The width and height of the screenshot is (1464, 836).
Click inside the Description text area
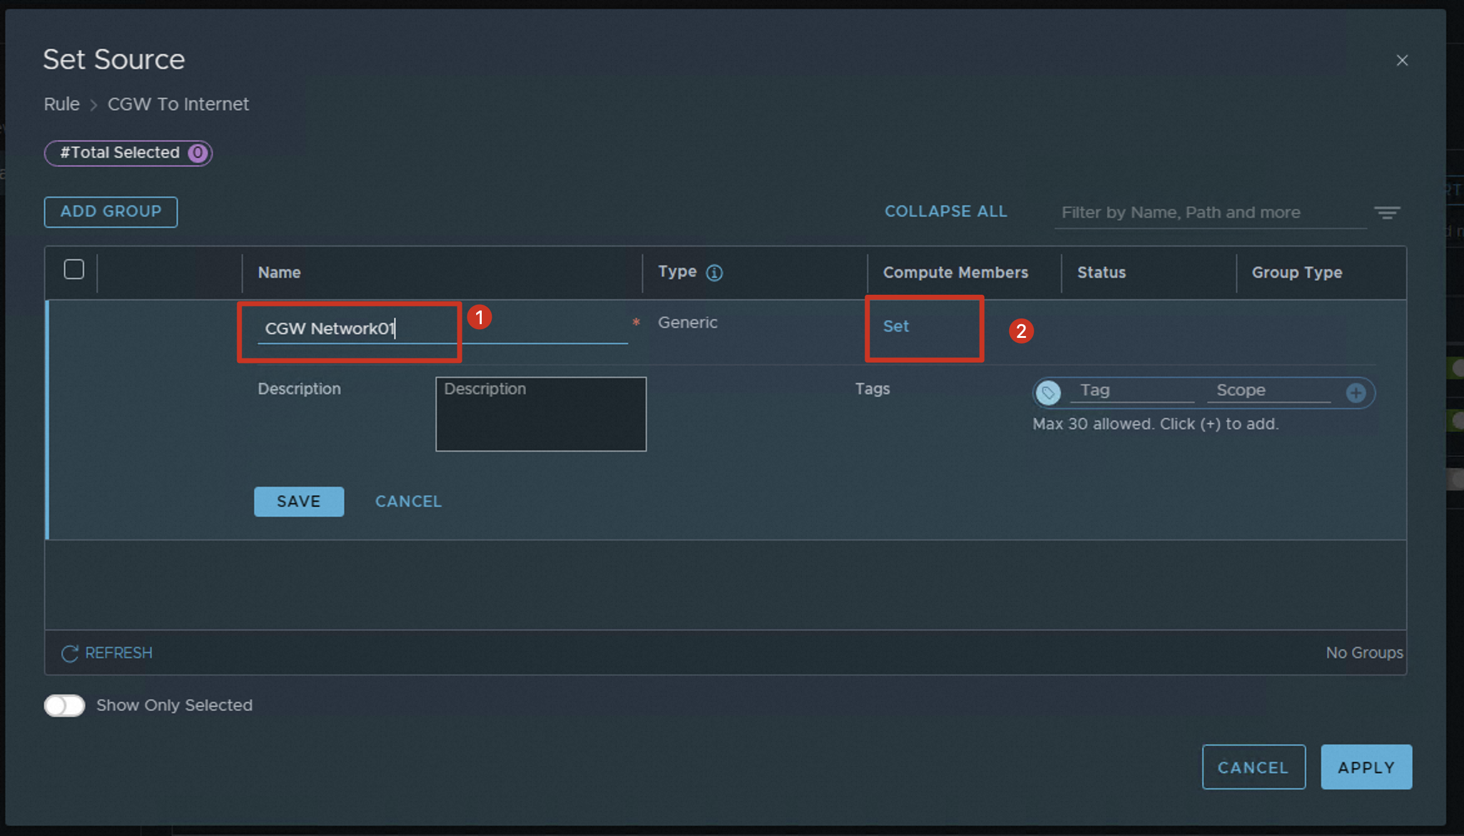coord(541,414)
